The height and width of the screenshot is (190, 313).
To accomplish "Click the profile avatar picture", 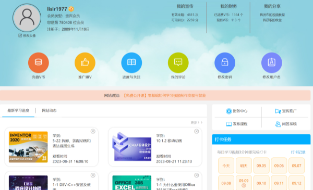I will point(27,18).
